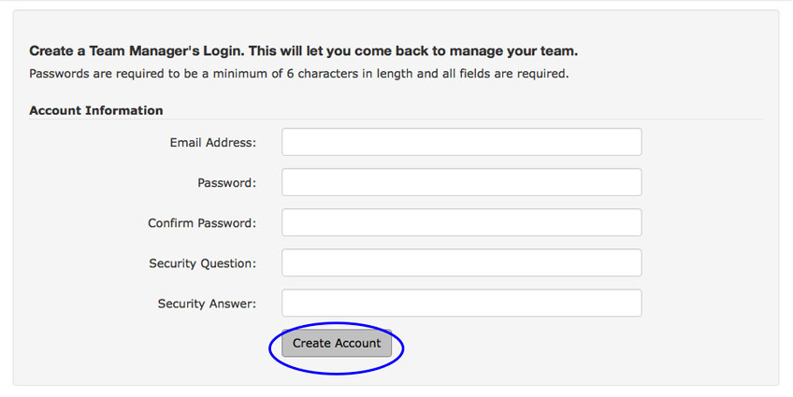Click the Create Account button
The image size is (793, 397).
337,344
